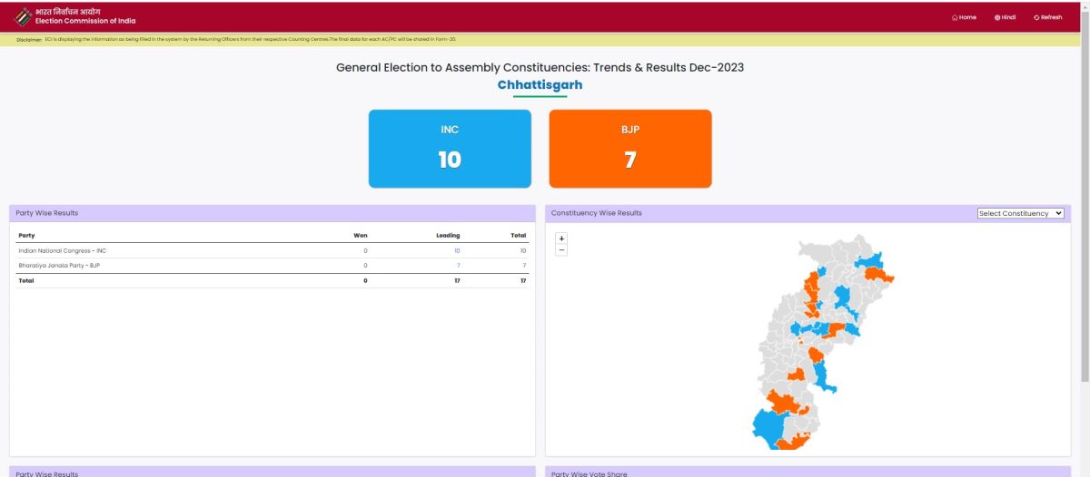Select Indian National Congress - INC row text
This screenshot has width=1090, height=477.
click(63, 250)
